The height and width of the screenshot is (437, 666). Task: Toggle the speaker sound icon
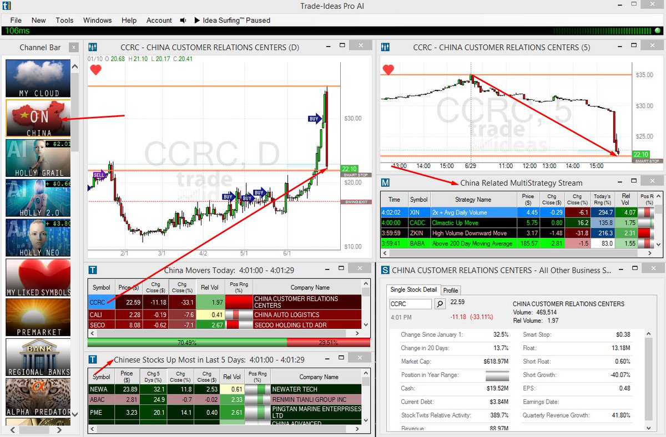[183, 20]
